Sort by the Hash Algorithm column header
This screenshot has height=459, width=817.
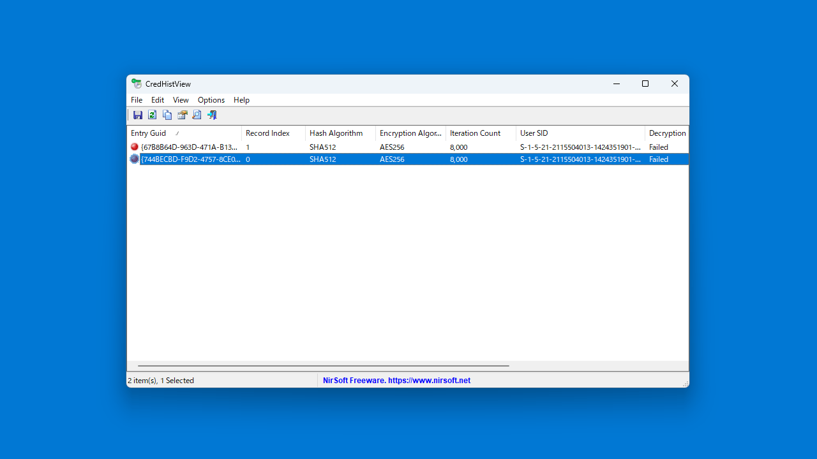340,133
